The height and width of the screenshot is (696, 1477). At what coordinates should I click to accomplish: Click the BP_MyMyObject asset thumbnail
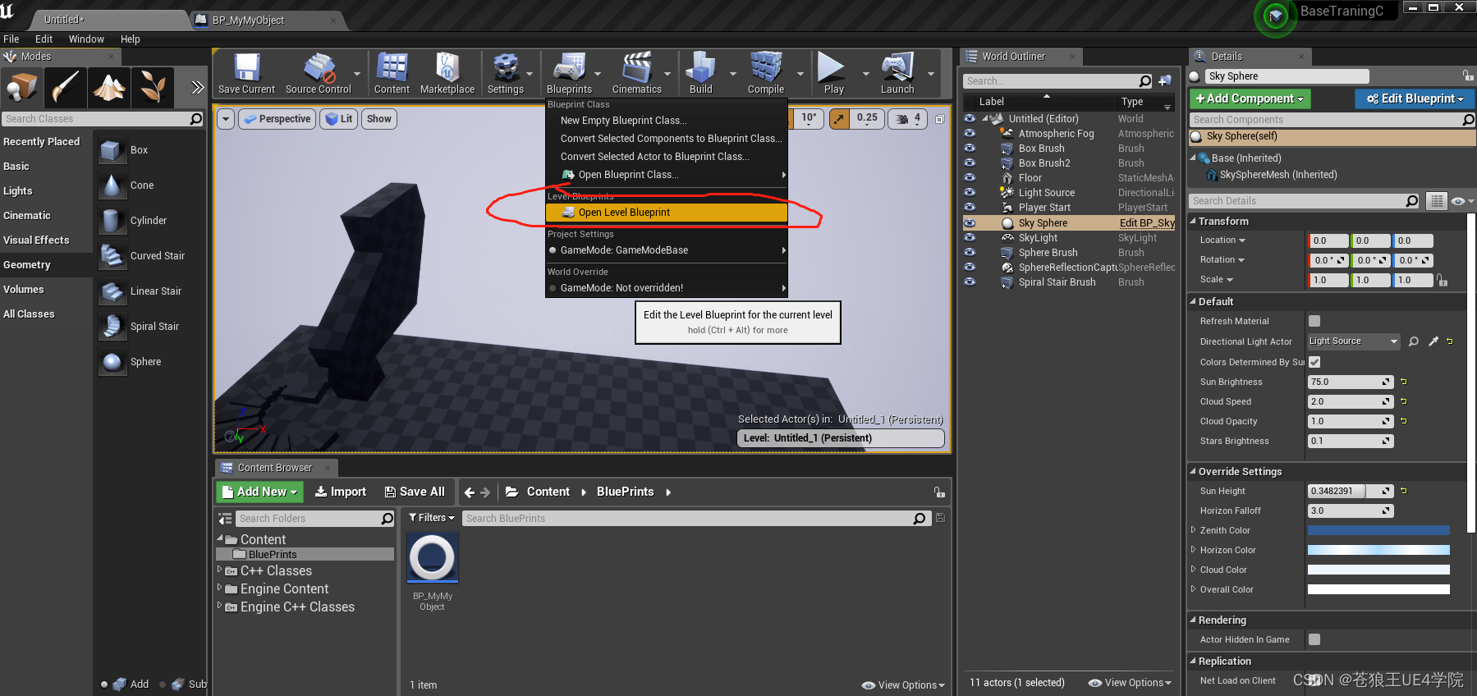433,557
